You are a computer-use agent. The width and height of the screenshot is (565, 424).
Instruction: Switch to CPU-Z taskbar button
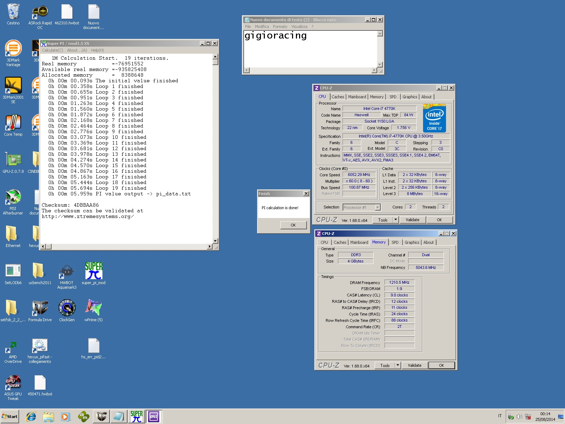[154, 417]
